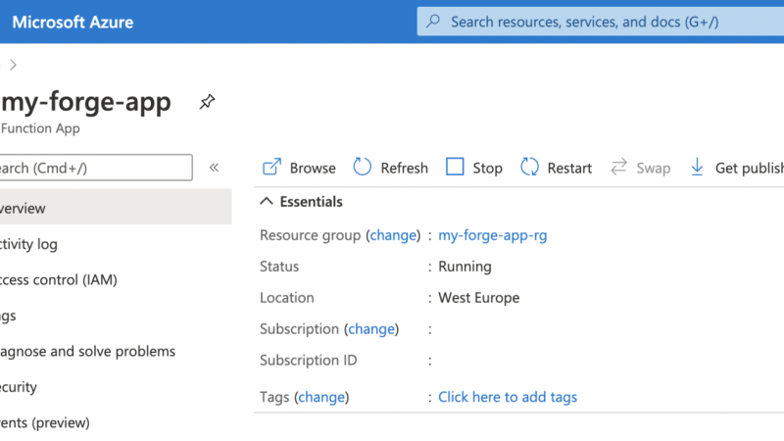Click the Swap arrows icon
The image size is (784, 441).
618,167
